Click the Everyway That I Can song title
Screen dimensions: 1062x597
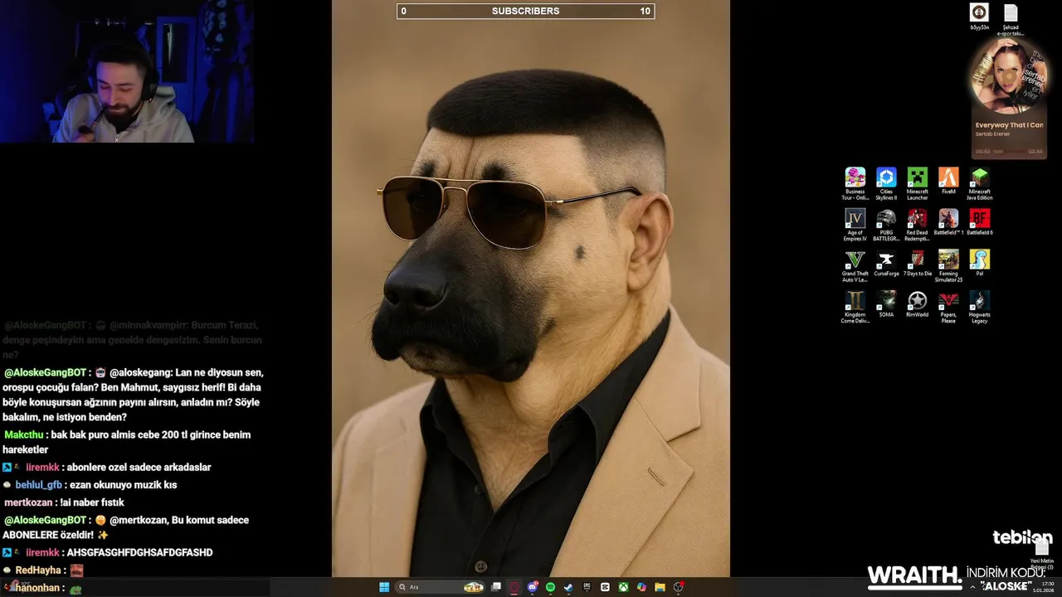coord(1009,125)
